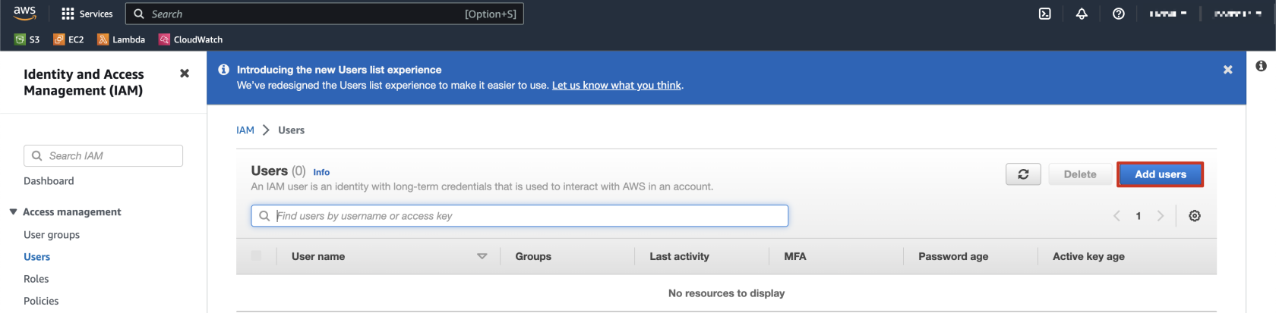
Task: Click the info icon in blue banner
Action: point(224,70)
